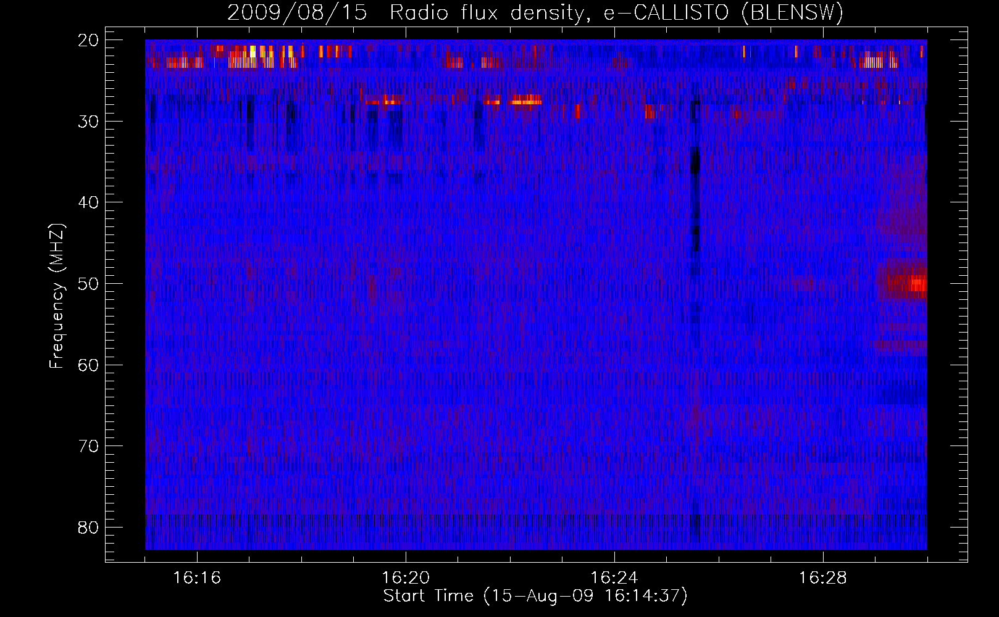
Task: Click the '16:16' time tick label
Action: pyautogui.click(x=197, y=578)
